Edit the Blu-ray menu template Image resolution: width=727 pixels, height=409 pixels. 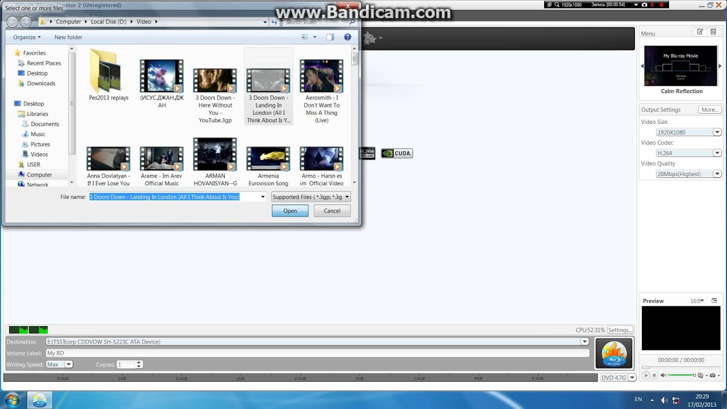[x=700, y=32]
